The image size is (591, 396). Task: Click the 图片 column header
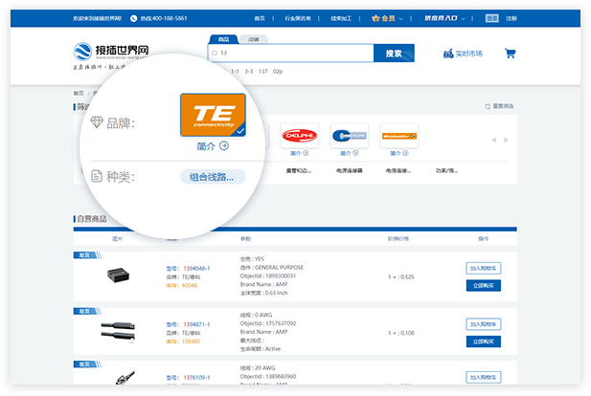pos(118,239)
